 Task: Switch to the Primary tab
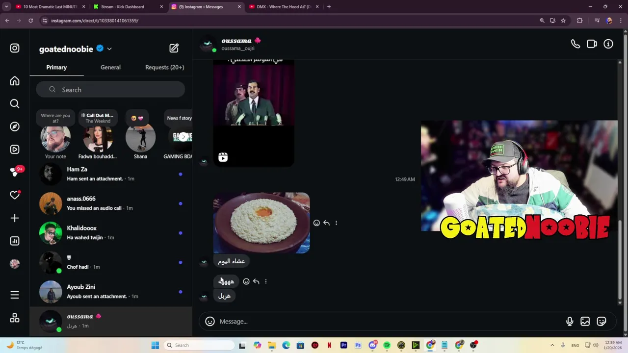tap(56, 67)
